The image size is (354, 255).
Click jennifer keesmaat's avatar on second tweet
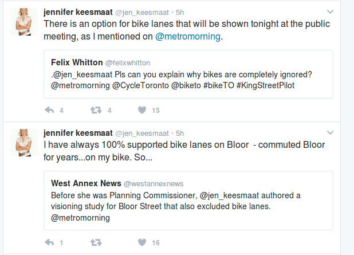click(24, 143)
